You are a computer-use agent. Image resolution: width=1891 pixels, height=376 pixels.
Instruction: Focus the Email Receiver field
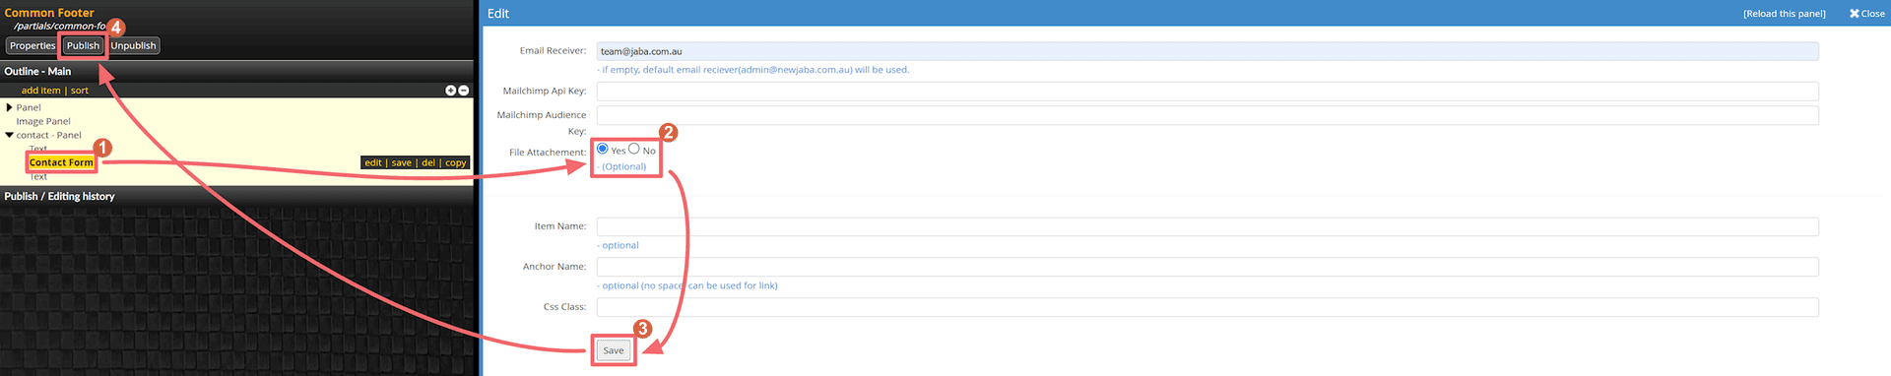1207,51
